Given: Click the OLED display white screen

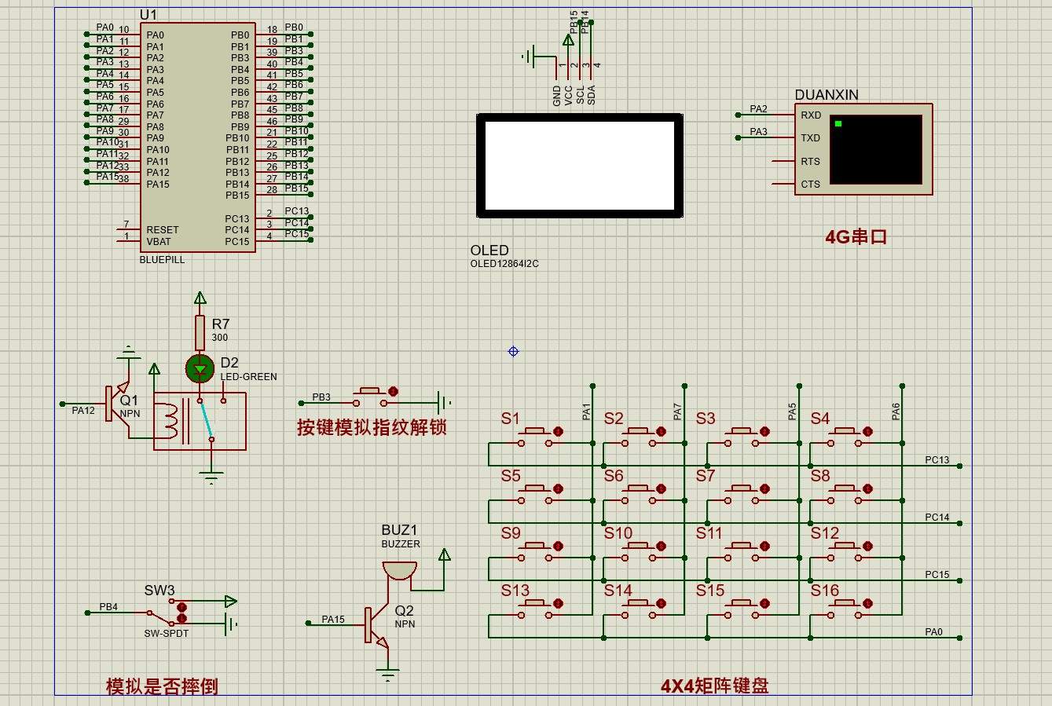Looking at the screenshot, I should click(580, 166).
